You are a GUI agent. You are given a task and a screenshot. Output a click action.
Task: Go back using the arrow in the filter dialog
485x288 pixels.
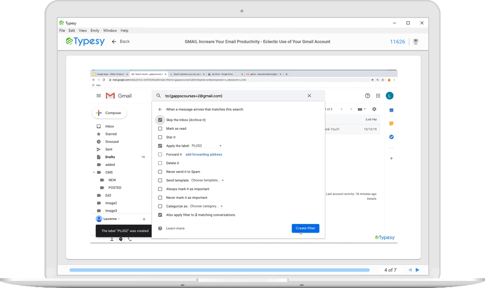pyautogui.click(x=160, y=109)
